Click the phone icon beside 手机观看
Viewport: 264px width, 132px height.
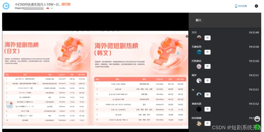point(236,6)
